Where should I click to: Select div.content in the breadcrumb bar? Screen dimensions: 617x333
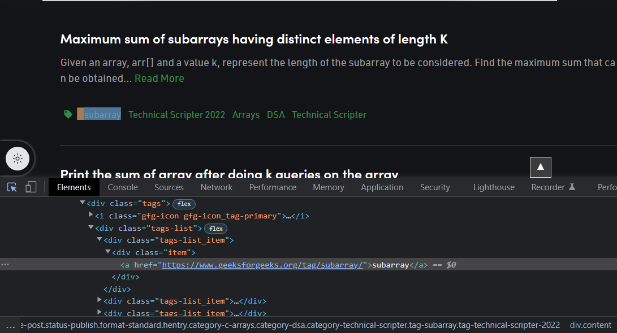pyautogui.click(x=590, y=325)
